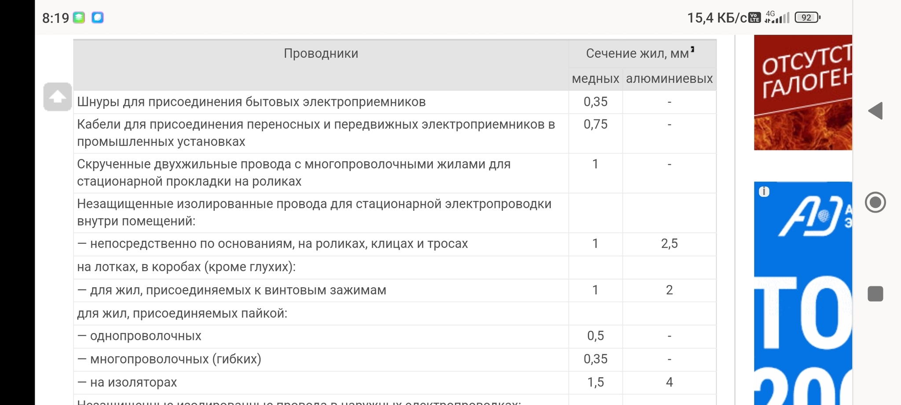Open the blue advertisement banner
This screenshot has height=405, width=901.
[x=803, y=290]
